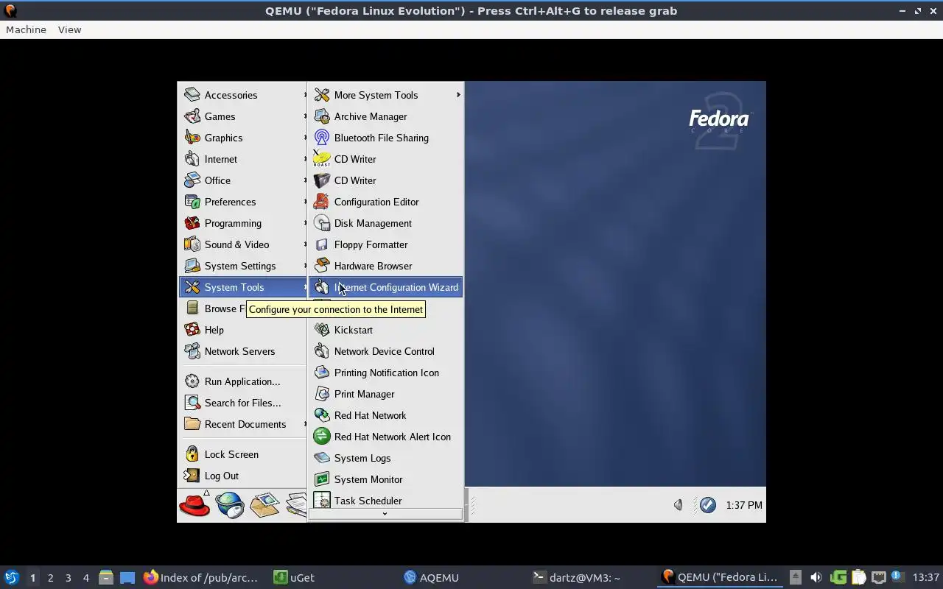Open Network Device Control icon
943x589 pixels.
pyautogui.click(x=322, y=351)
